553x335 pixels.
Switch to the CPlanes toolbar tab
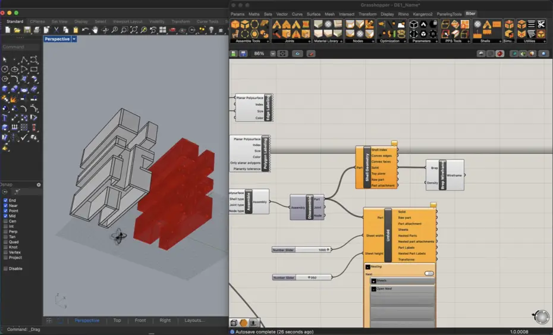point(37,21)
